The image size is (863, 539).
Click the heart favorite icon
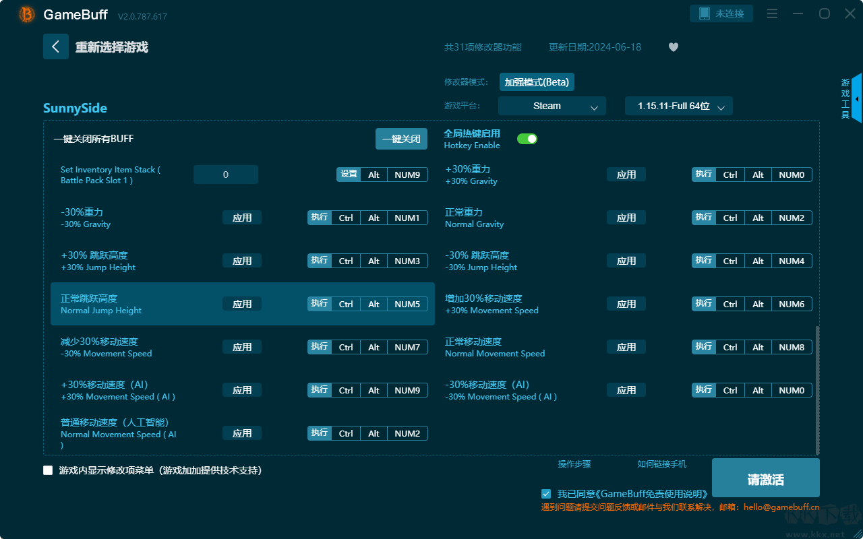click(x=674, y=47)
